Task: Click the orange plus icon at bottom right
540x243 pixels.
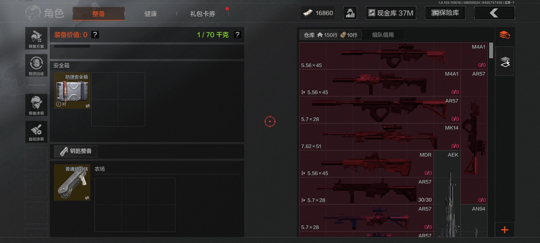Action: pyautogui.click(x=505, y=230)
